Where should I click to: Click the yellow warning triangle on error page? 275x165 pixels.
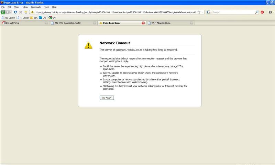coord(88,45)
